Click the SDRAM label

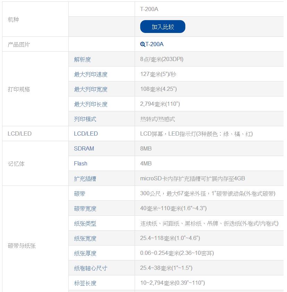point(84,148)
